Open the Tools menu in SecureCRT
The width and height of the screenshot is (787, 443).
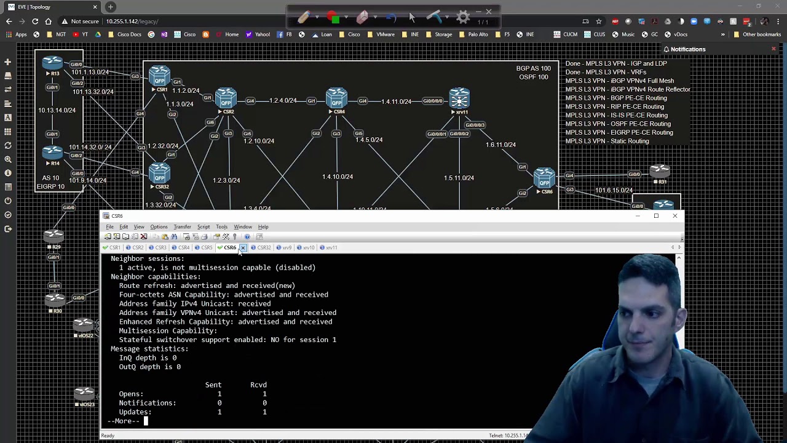pyautogui.click(x=221, y=226)
